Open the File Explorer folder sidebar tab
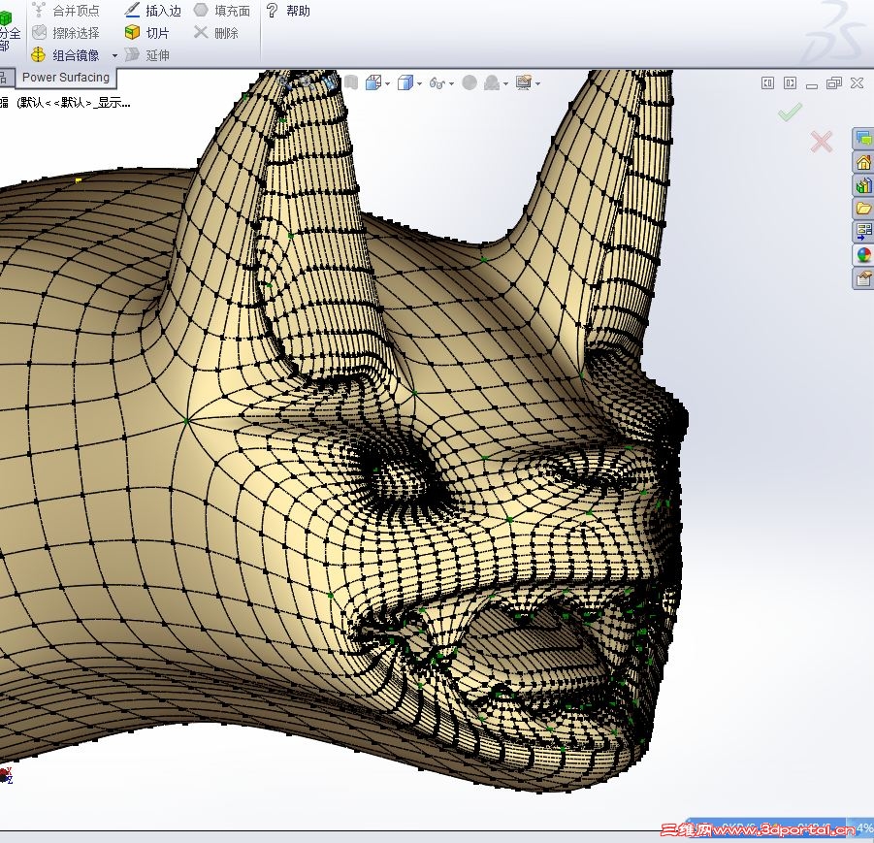This screenshot has height=843, width=874. [863, 209]
